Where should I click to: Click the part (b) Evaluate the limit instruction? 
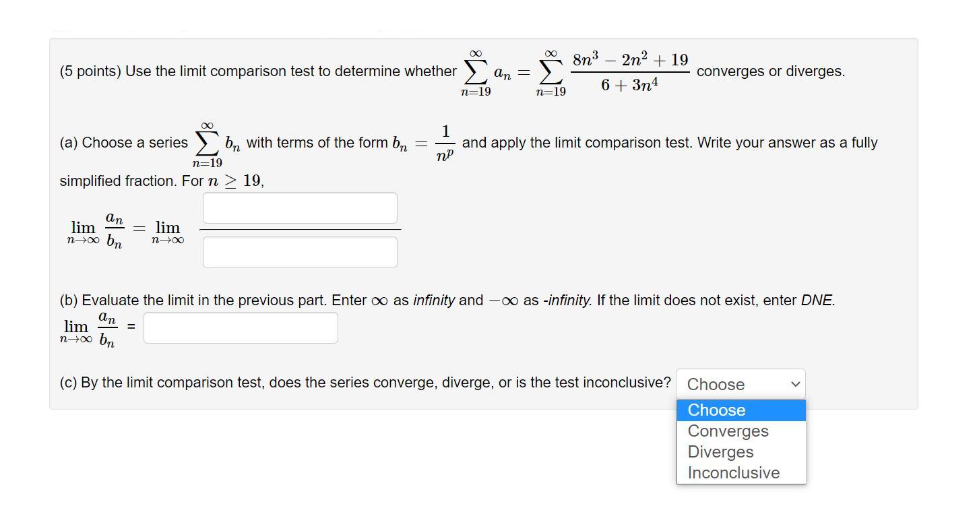213,301
